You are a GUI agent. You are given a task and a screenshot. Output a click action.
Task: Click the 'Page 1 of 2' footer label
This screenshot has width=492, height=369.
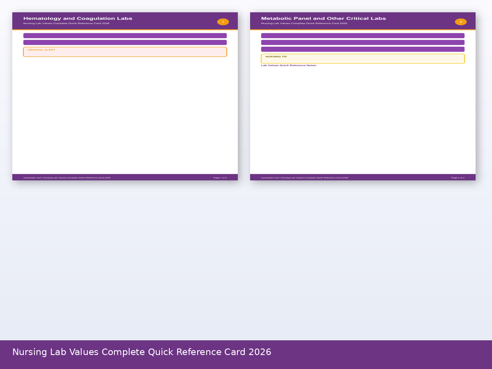[220, 178]
